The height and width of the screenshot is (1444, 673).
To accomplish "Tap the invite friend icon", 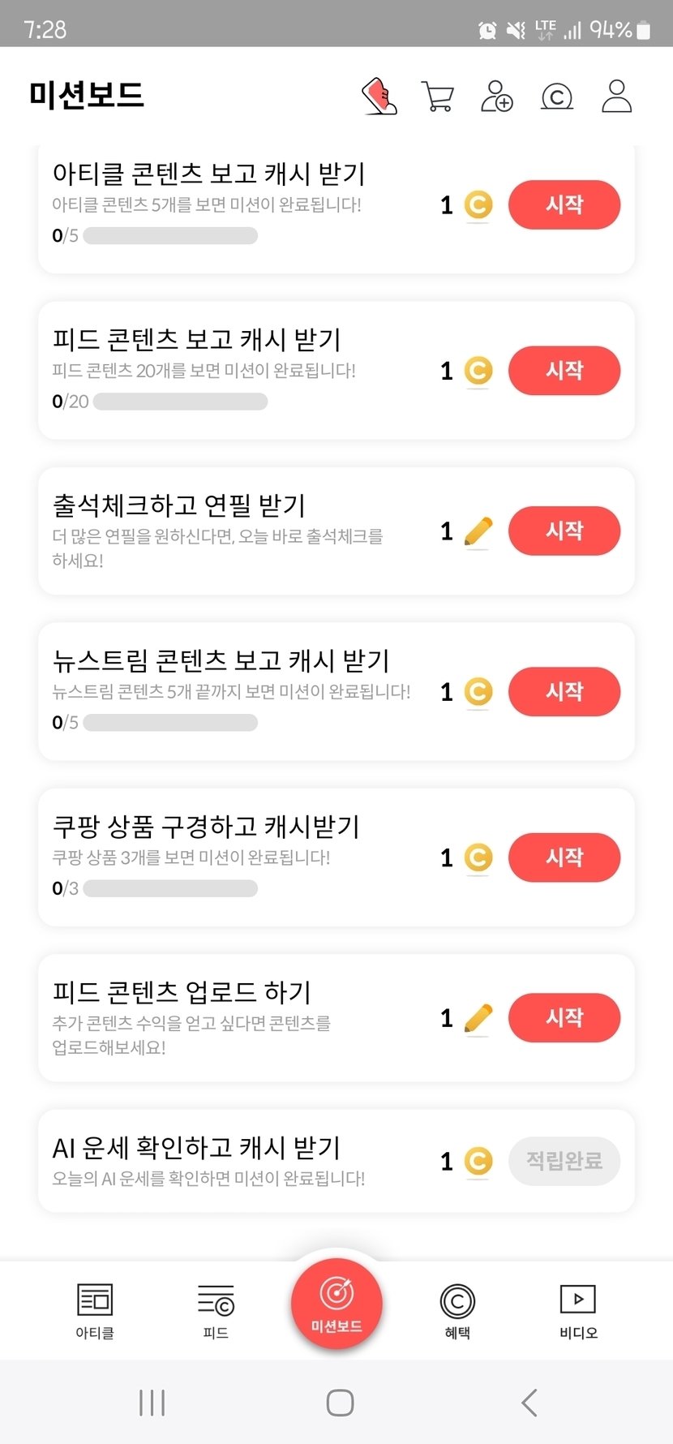I will (497, 97).
